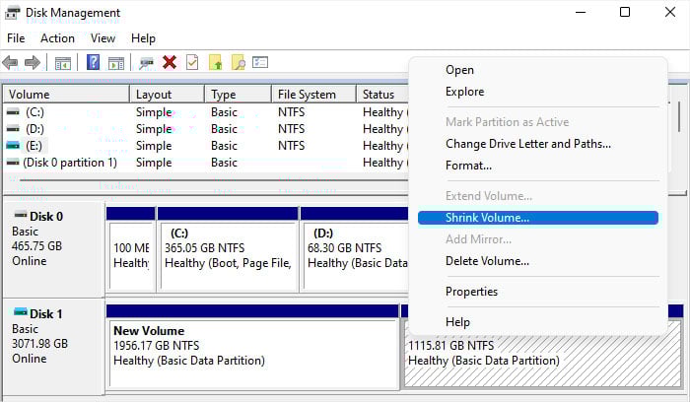Click the yellow note with green arrow icon
The width and height of the screenshot is (690, 402).
click(x=215, y=62)
